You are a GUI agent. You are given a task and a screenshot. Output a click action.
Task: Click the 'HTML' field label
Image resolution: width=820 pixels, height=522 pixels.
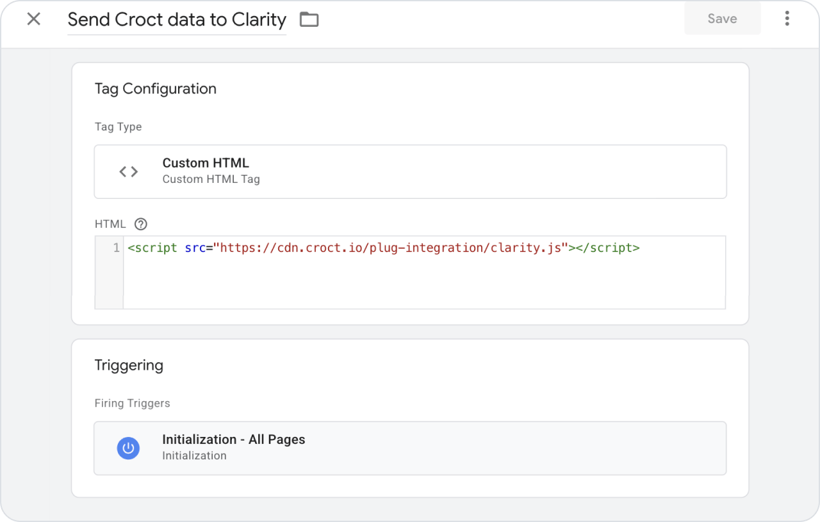pos(110,224)
